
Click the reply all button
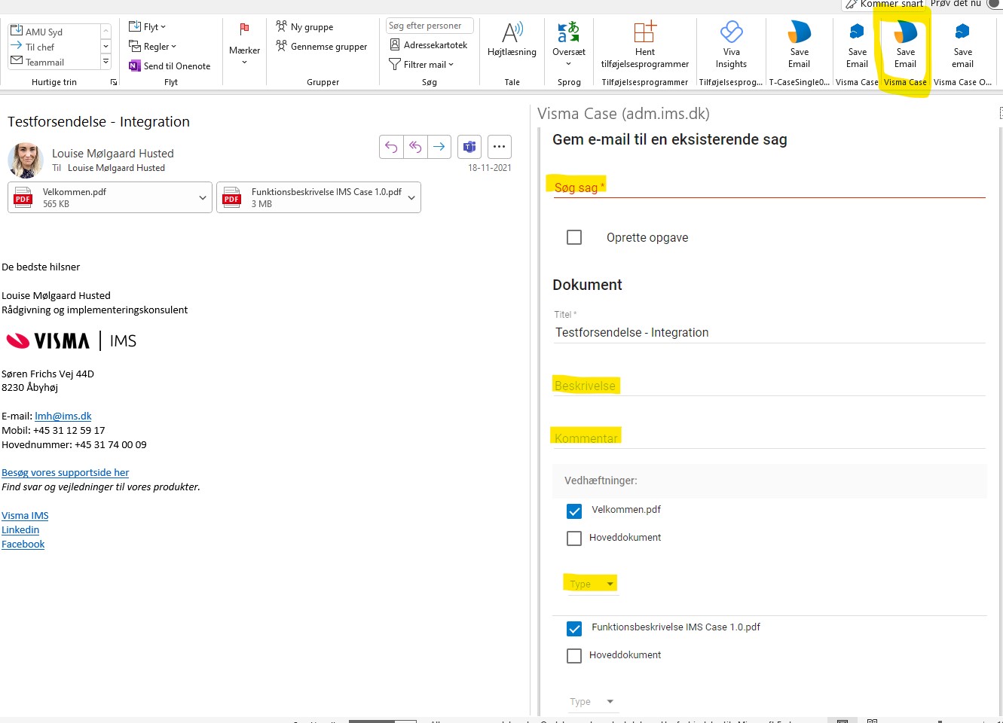(x=415, y=147)
